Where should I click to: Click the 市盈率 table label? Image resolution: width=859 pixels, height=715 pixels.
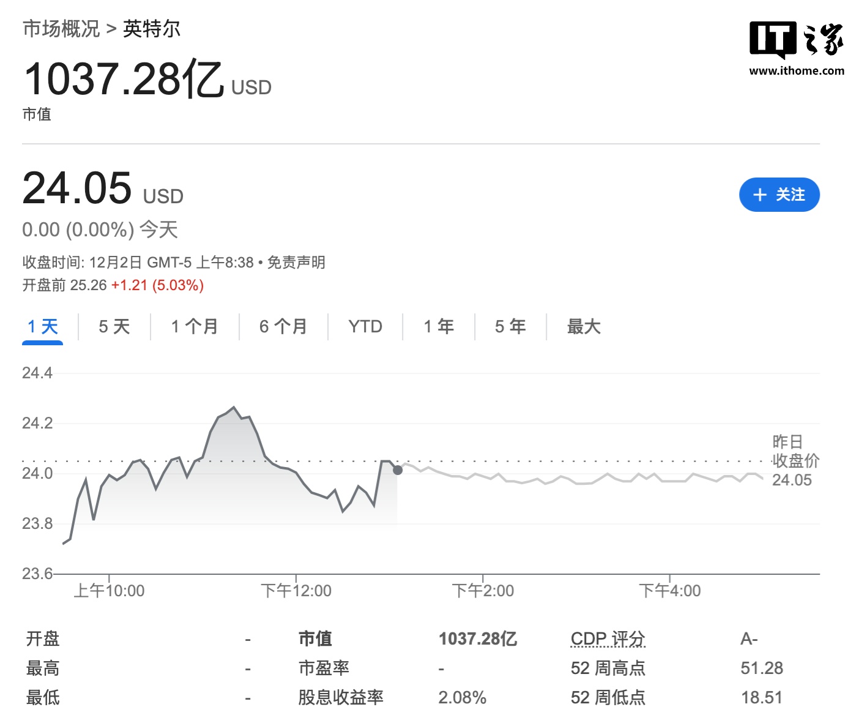click(x=324, y=668)
